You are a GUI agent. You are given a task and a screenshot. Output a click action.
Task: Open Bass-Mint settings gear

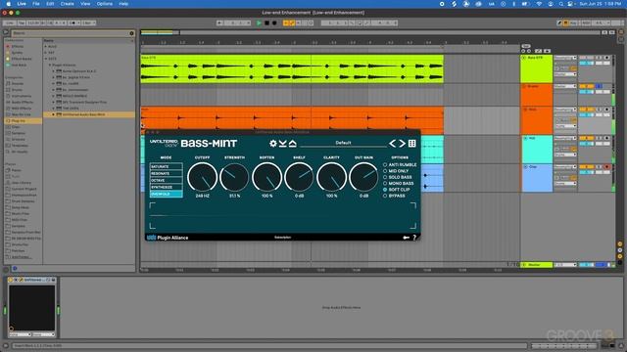(273, 144)
